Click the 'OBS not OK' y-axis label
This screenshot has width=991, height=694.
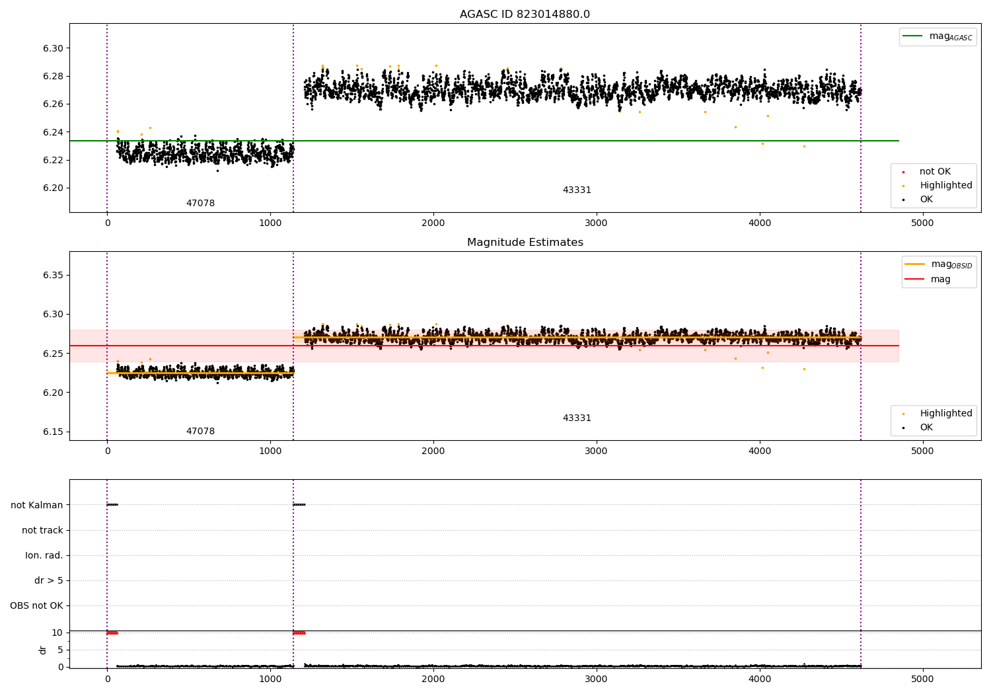click(36, 605)
